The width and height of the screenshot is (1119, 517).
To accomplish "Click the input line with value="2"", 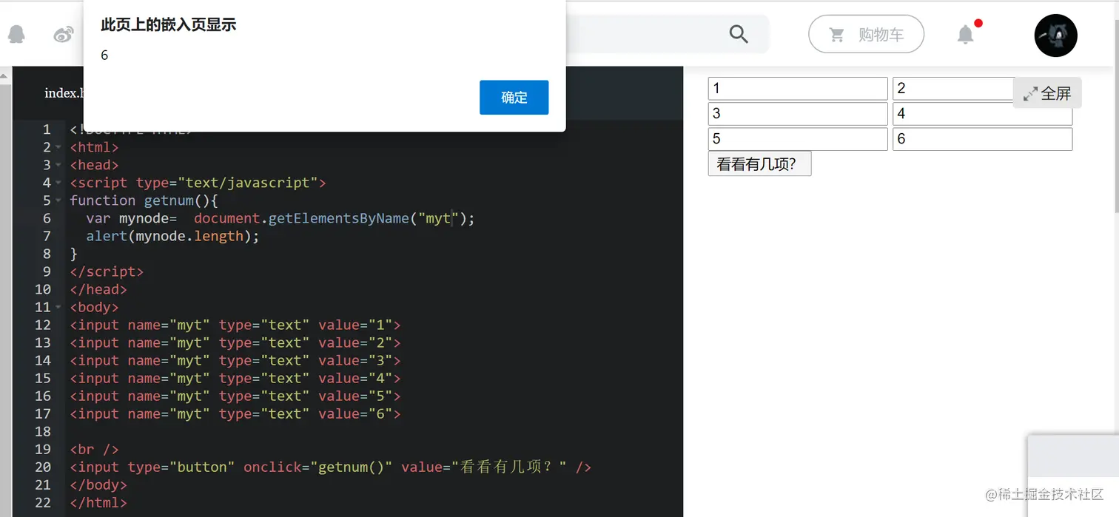I will (x=235, y=342).
